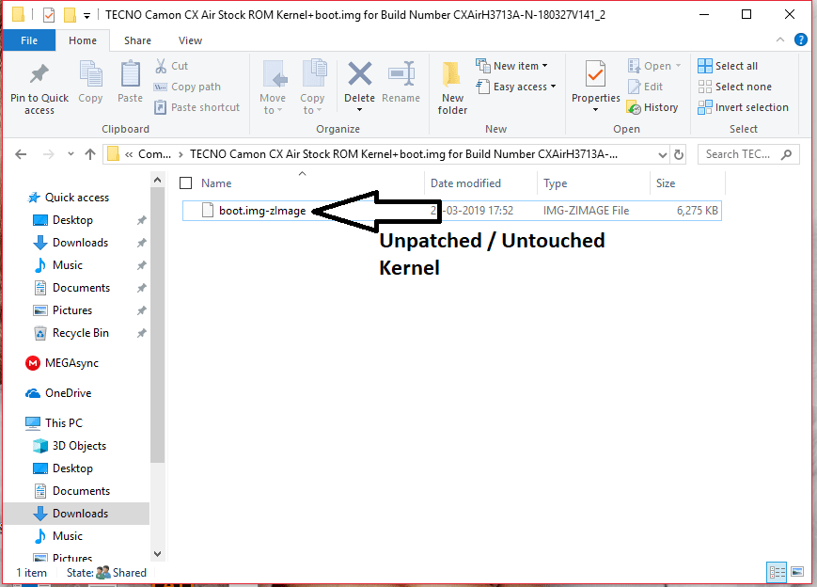Refresh the current folder view
The image size is (817, 587).
pos(680,154)
